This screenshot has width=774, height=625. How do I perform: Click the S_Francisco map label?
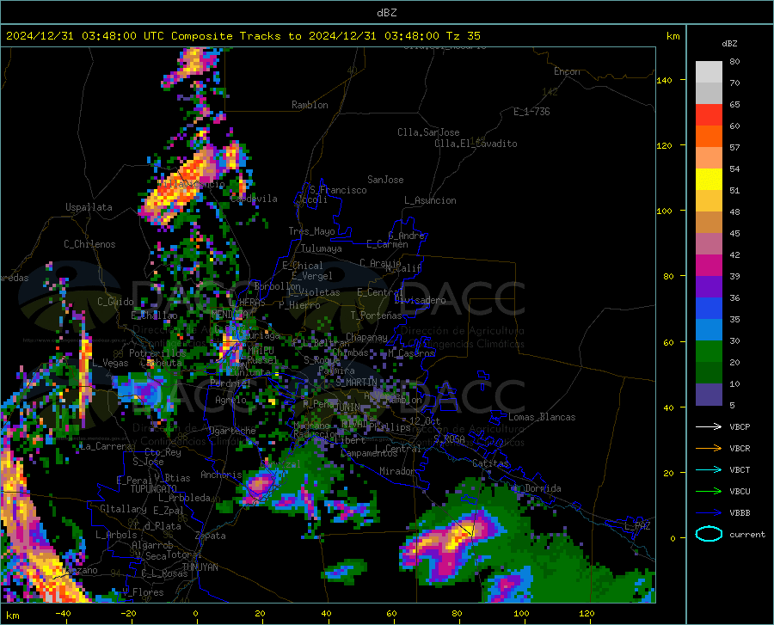pyautogui.click(x=338, y=190)
